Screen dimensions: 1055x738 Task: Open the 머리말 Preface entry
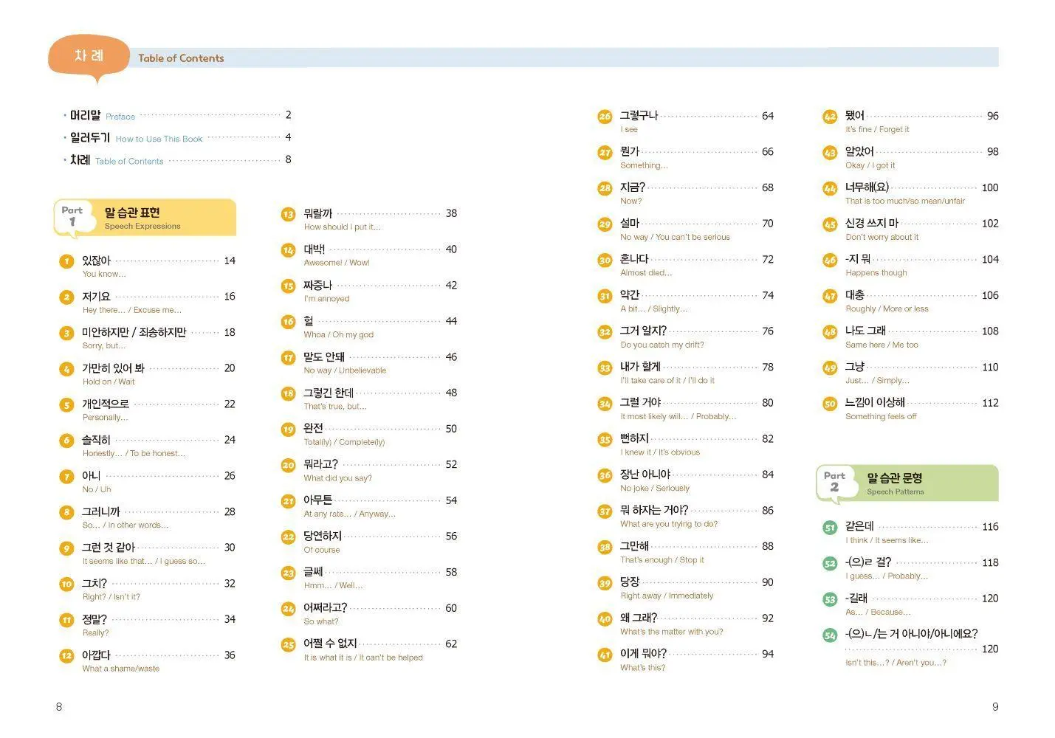(177, 116)
